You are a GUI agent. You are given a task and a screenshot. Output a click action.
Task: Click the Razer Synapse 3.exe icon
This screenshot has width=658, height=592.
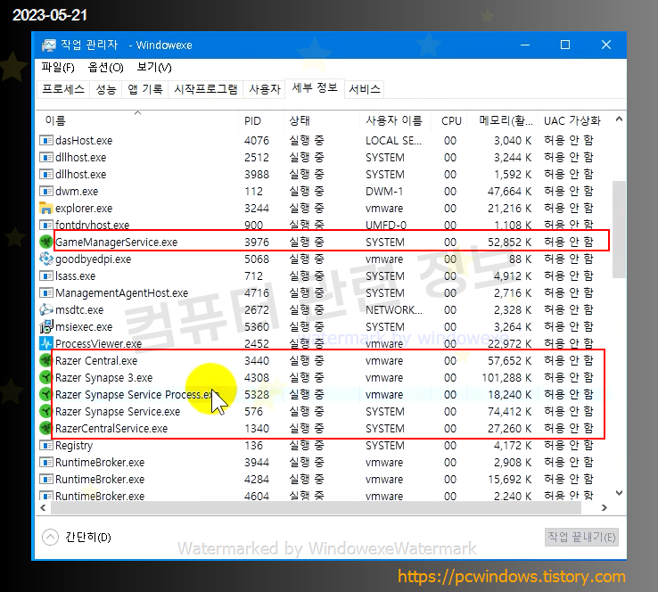coord(45,378)
